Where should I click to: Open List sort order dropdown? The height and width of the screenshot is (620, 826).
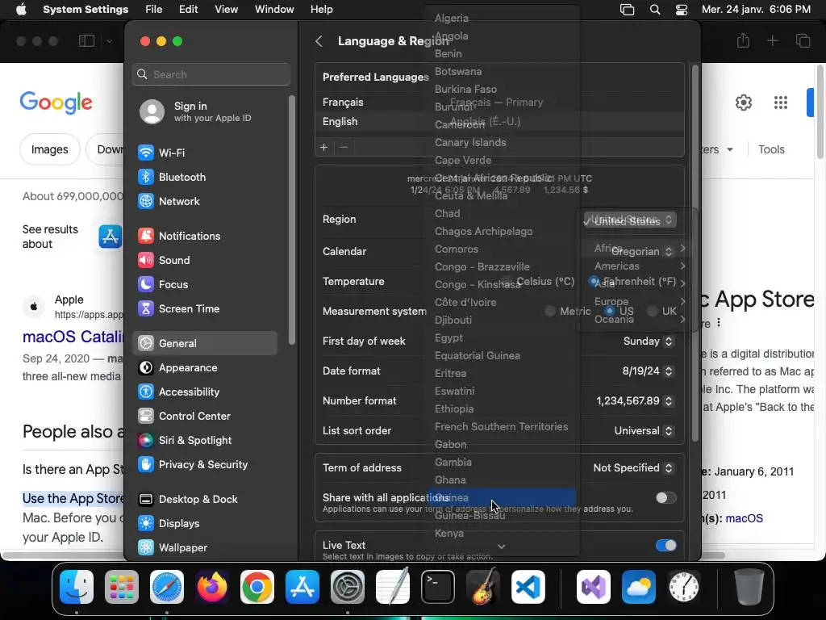[x=644, y=431]
